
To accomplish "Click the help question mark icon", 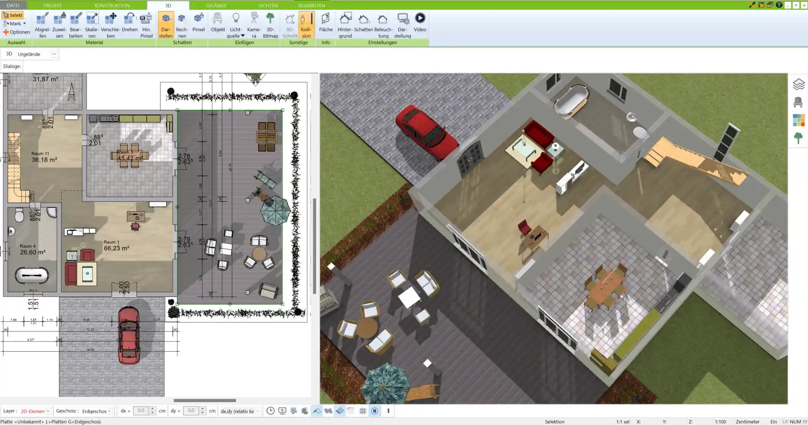I will coord(779,5).
